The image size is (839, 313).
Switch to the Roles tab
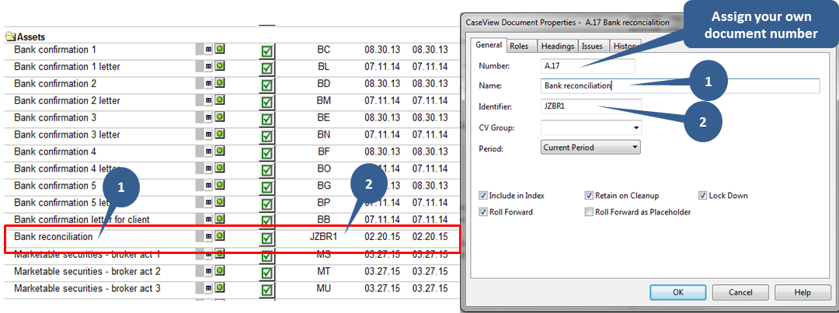[519, 47]
